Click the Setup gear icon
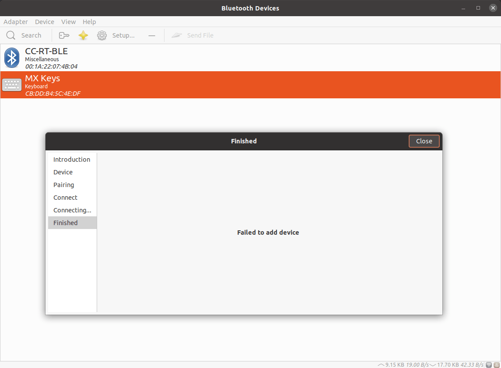This screenshot has height=368, width=501. click(x=102, y=35)
